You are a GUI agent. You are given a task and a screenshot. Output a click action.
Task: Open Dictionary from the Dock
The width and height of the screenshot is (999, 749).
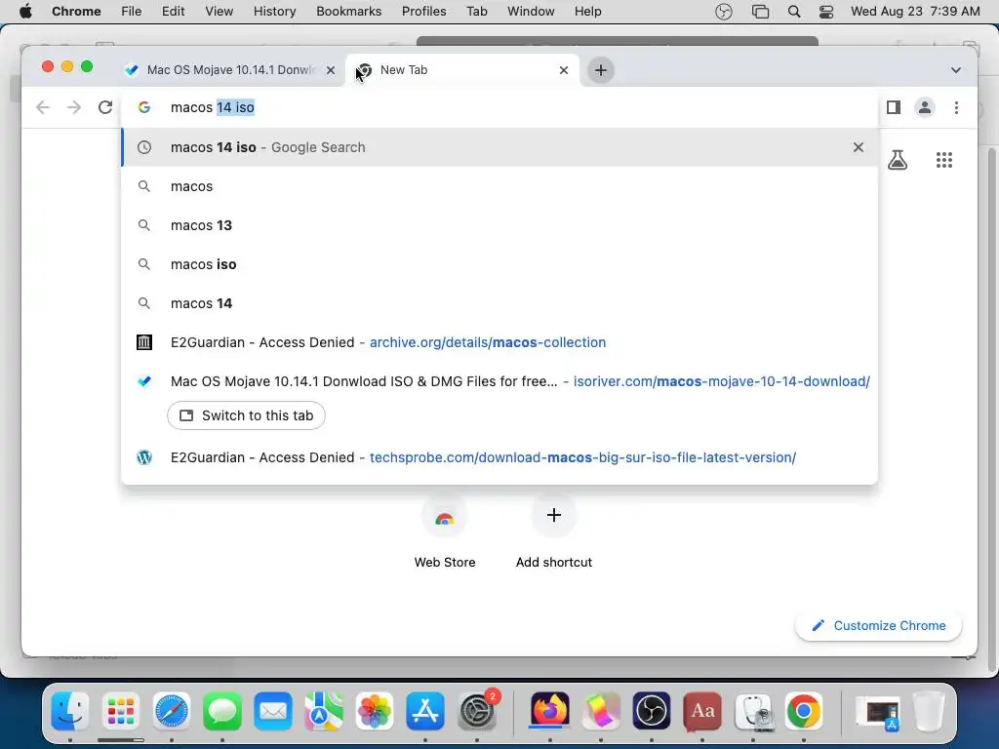pyautogui.click(x=702, y=711)
